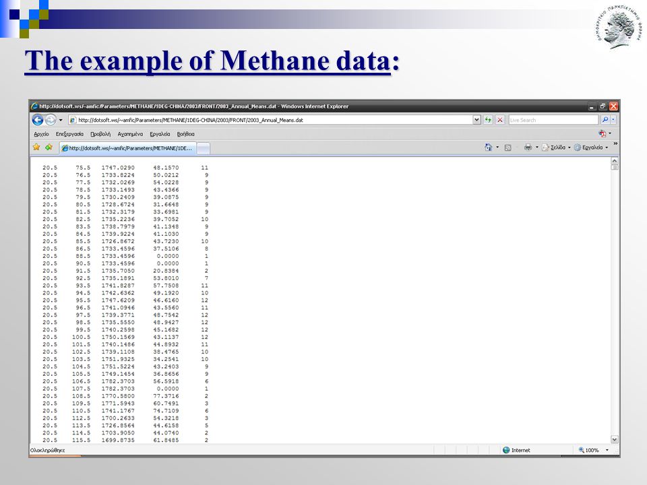Click the value 1728.6724
Screen dimensions: 647x485
(118, 205)
